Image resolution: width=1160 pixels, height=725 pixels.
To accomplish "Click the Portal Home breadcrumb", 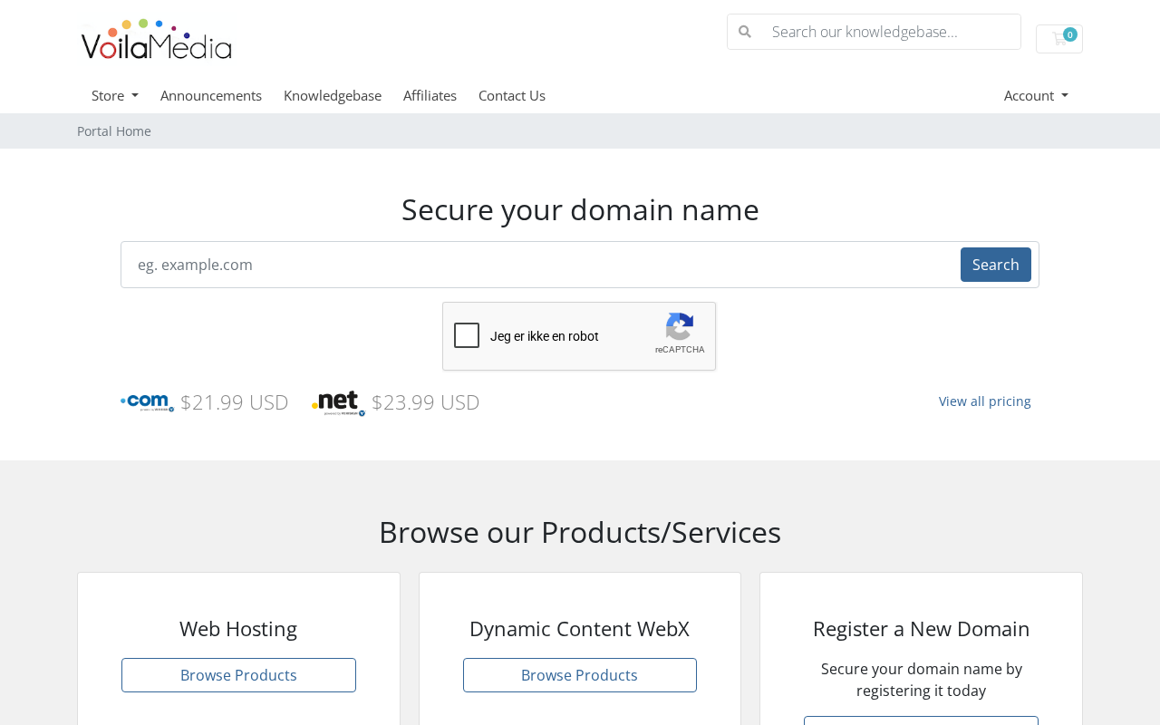I will [114, 131].
